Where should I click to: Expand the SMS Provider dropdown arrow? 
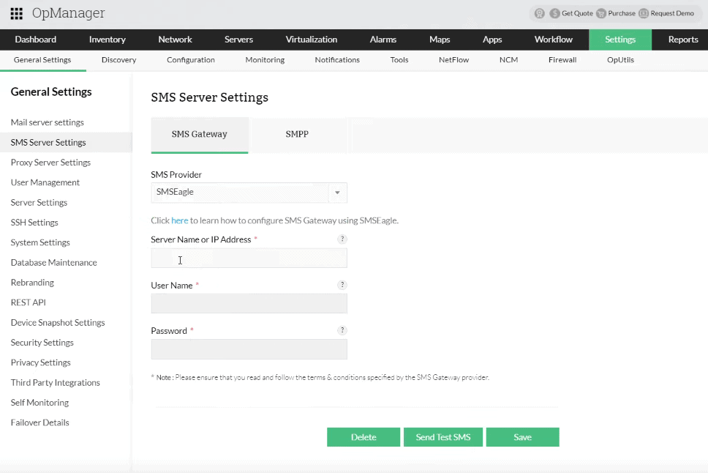pyautogui.click(x=337, y=193)
